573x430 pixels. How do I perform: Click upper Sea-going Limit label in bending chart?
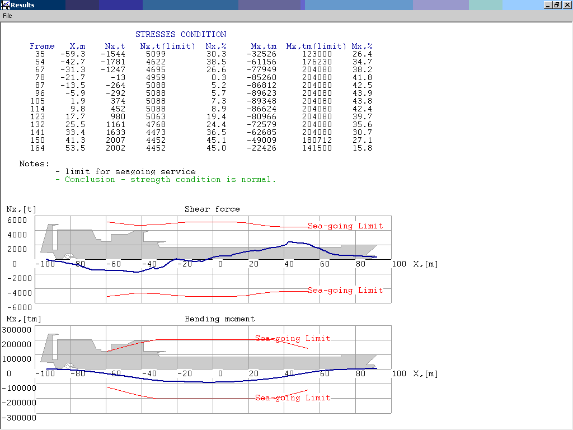coord(292,339)
